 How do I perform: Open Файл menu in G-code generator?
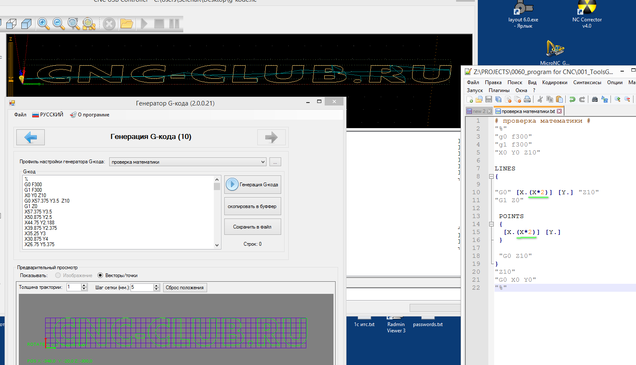pos(20,115)
